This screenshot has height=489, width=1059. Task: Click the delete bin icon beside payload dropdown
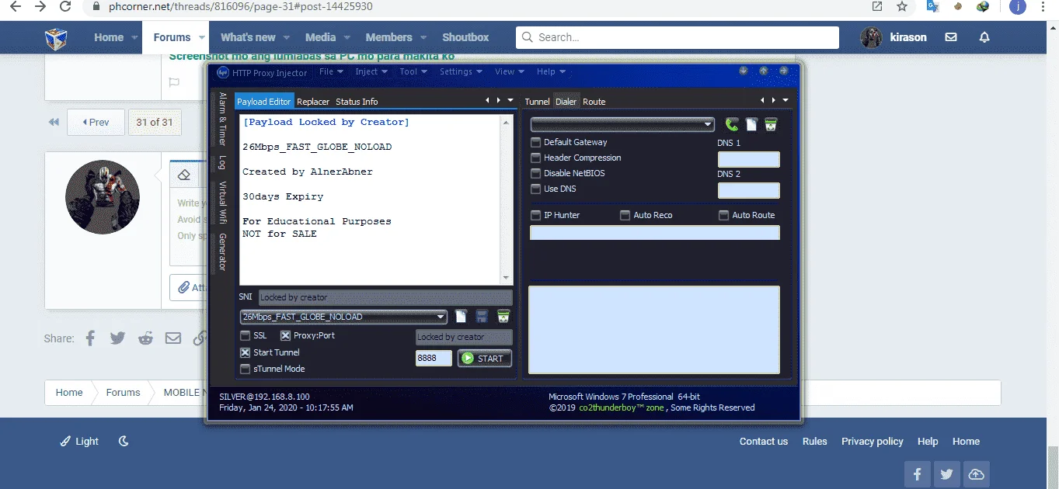(503, 316)
